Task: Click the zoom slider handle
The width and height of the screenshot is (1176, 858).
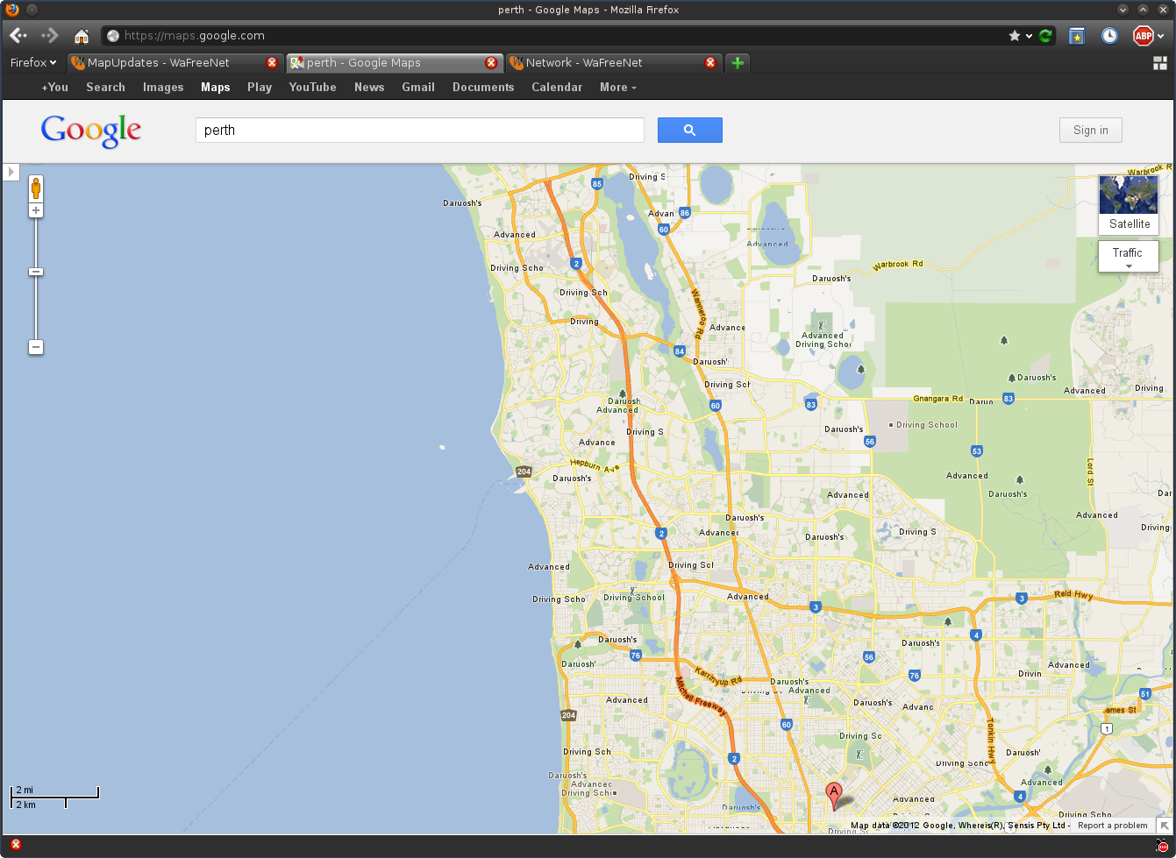Action: click(36, 272)
